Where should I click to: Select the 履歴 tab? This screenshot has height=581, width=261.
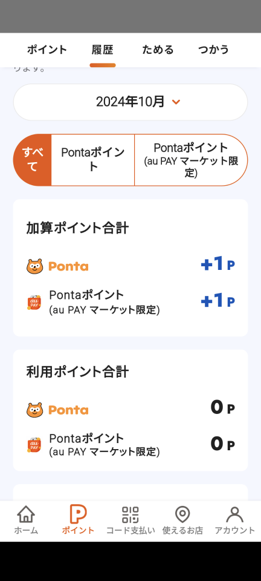(x=102, y=50)
